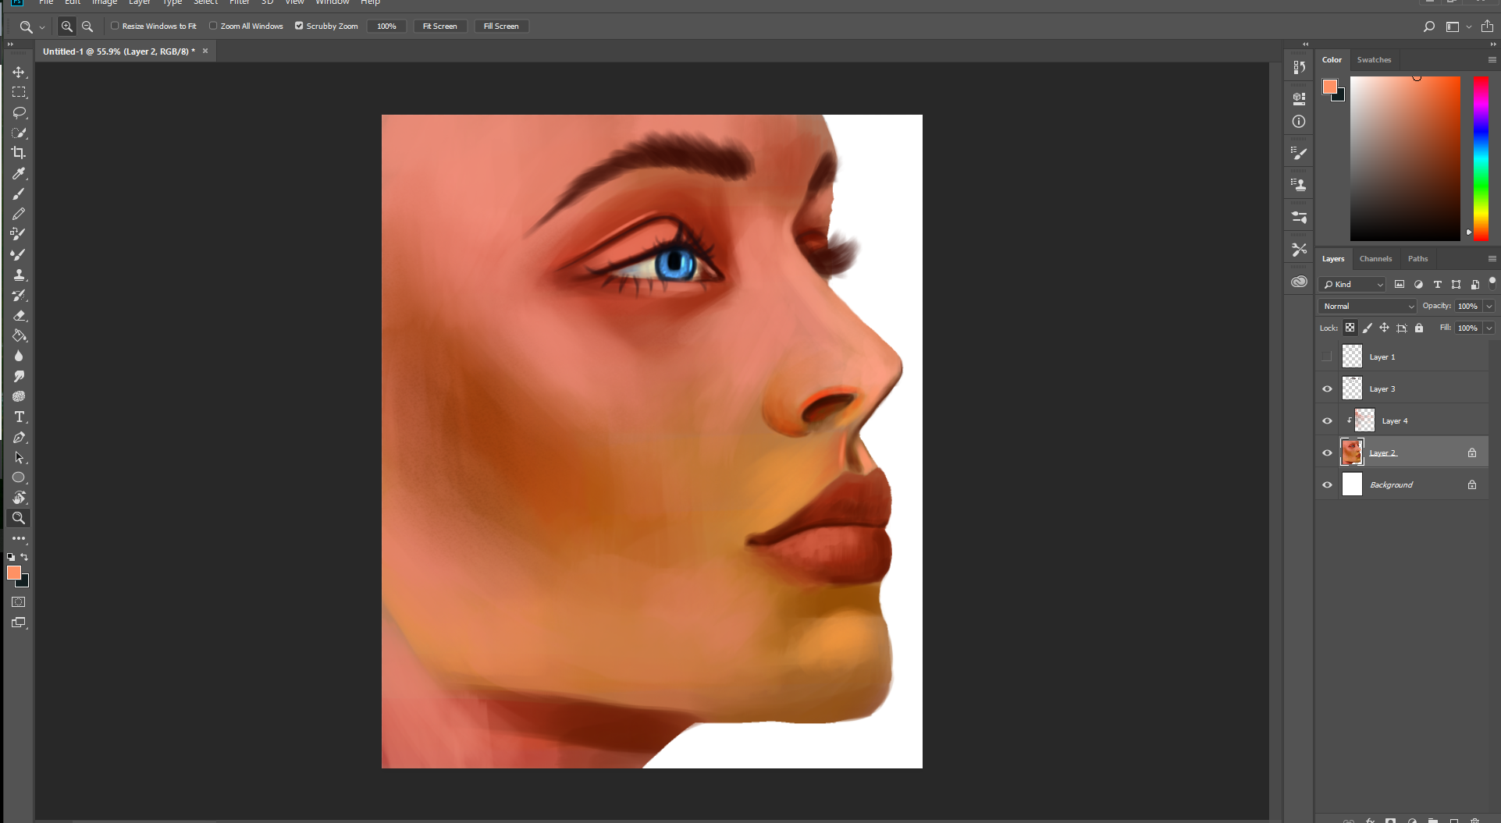Show the hidden Layer 1
Viewport: 1501px width, 823px height.
[x=1327, y=357]
